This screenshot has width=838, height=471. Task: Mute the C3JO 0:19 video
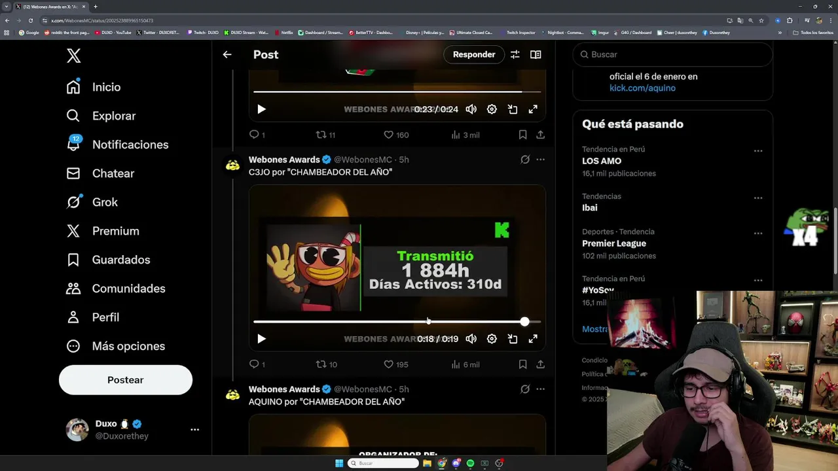471,339
